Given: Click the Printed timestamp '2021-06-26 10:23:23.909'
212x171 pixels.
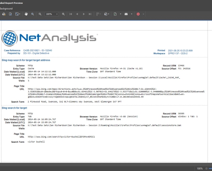Looking at the screenshot, I should (x=180, y=50).
